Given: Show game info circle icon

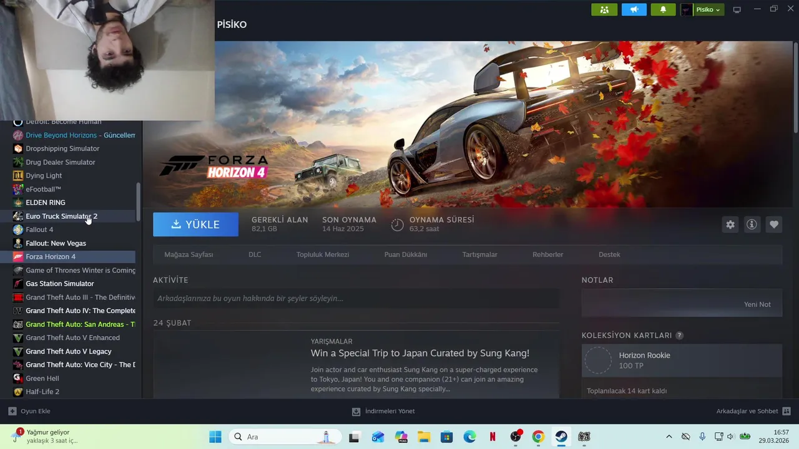Looking at the screenshot, I should tap(752, 224).
